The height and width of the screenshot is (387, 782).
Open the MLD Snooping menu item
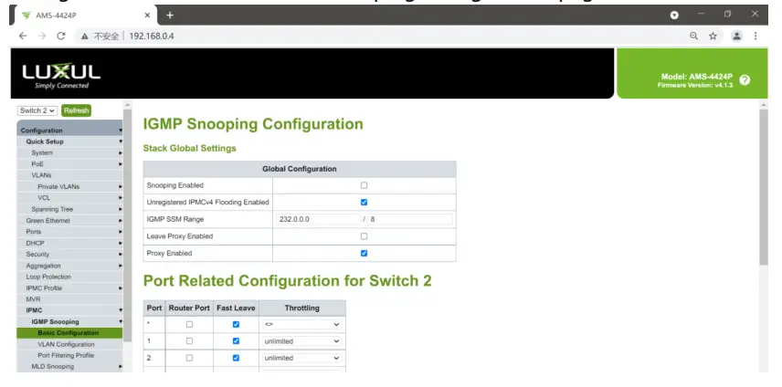[x=69, y=367]
